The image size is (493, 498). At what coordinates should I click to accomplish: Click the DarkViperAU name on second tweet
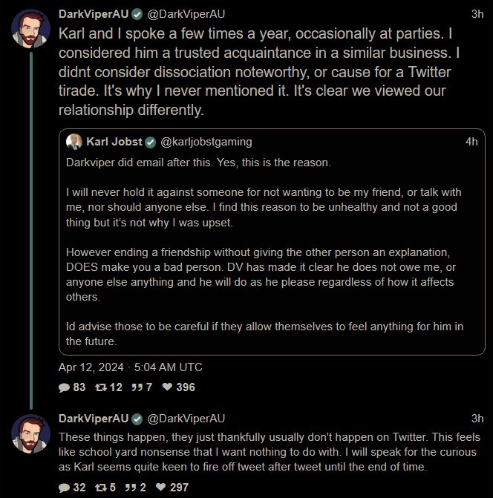[x=93, y=419]
